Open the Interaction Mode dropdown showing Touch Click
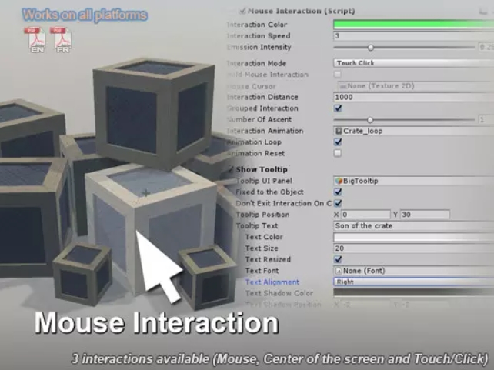The height and width of the screenshot is (370, 494). tap(414, 63)
